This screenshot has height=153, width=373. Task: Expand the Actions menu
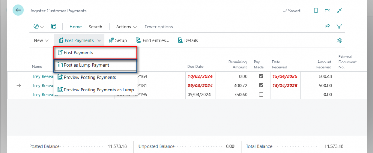click(x=126, y=27)
